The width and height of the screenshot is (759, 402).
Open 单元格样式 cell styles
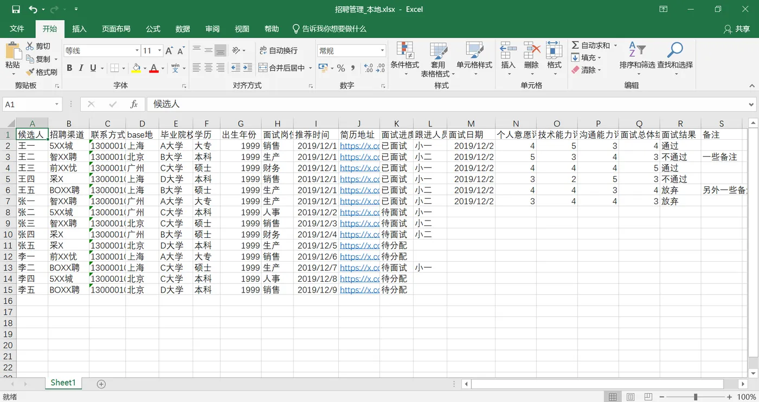[474, 59]
